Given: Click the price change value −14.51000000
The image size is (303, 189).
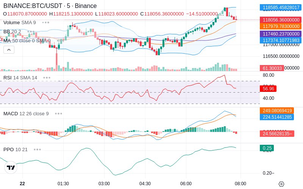Looking at the screenshot, I should coord(202,14).
